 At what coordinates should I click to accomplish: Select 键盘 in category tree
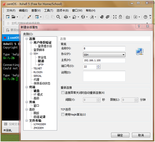coord(36,91)
